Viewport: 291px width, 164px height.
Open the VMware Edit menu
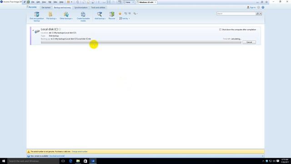(x=38, y=2)
